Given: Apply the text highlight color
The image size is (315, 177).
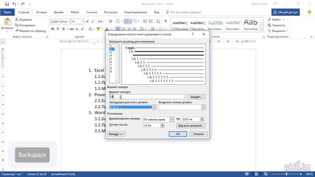Looking at the screenshot, I should click(98, 29).
